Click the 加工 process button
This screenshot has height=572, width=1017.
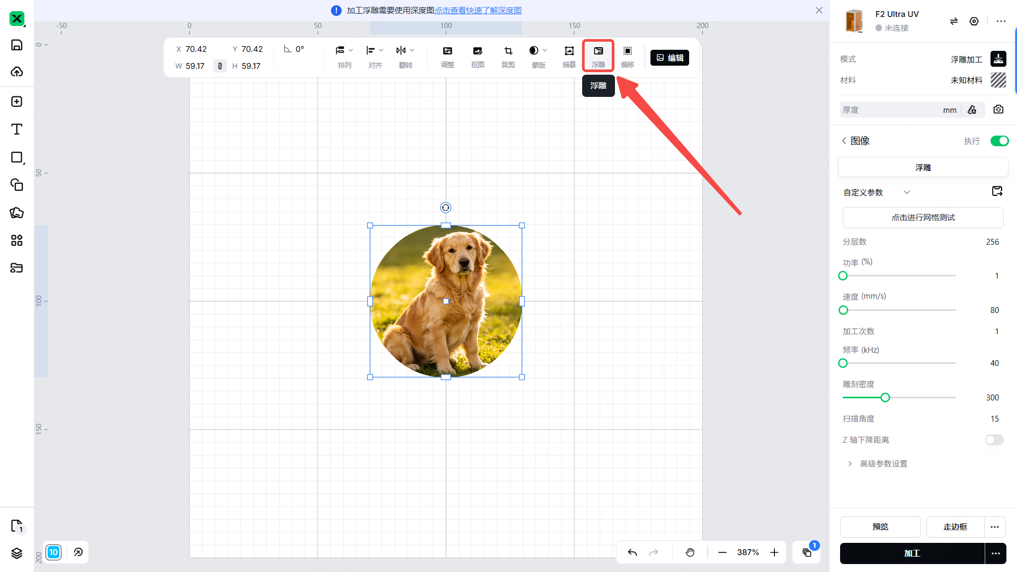912,553
